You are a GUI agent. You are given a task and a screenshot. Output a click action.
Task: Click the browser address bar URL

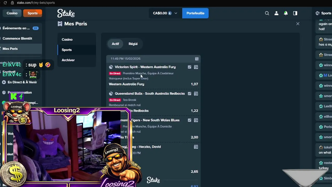(x=36, y=3)
